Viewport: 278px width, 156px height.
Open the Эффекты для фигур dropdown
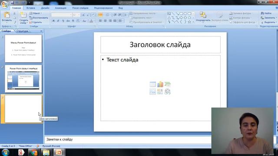pos(243,22)
